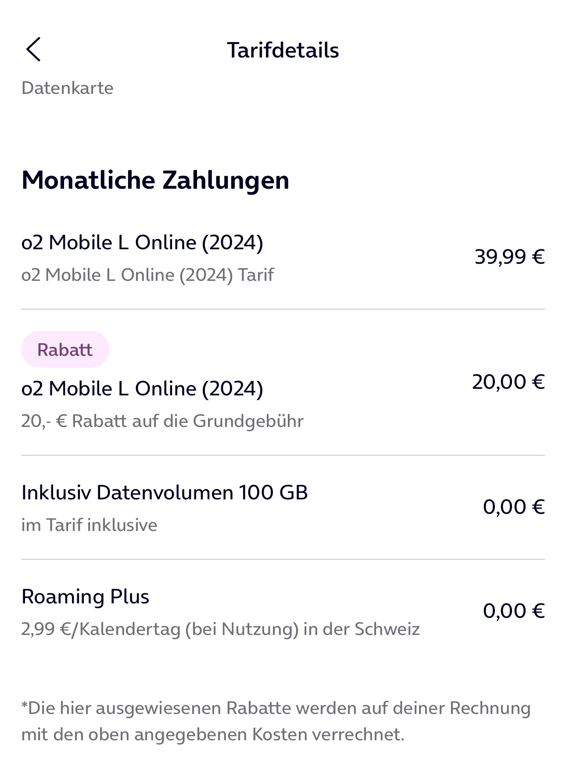Tap the 0,00 € price for Roaming Plus

coord(513,611)
